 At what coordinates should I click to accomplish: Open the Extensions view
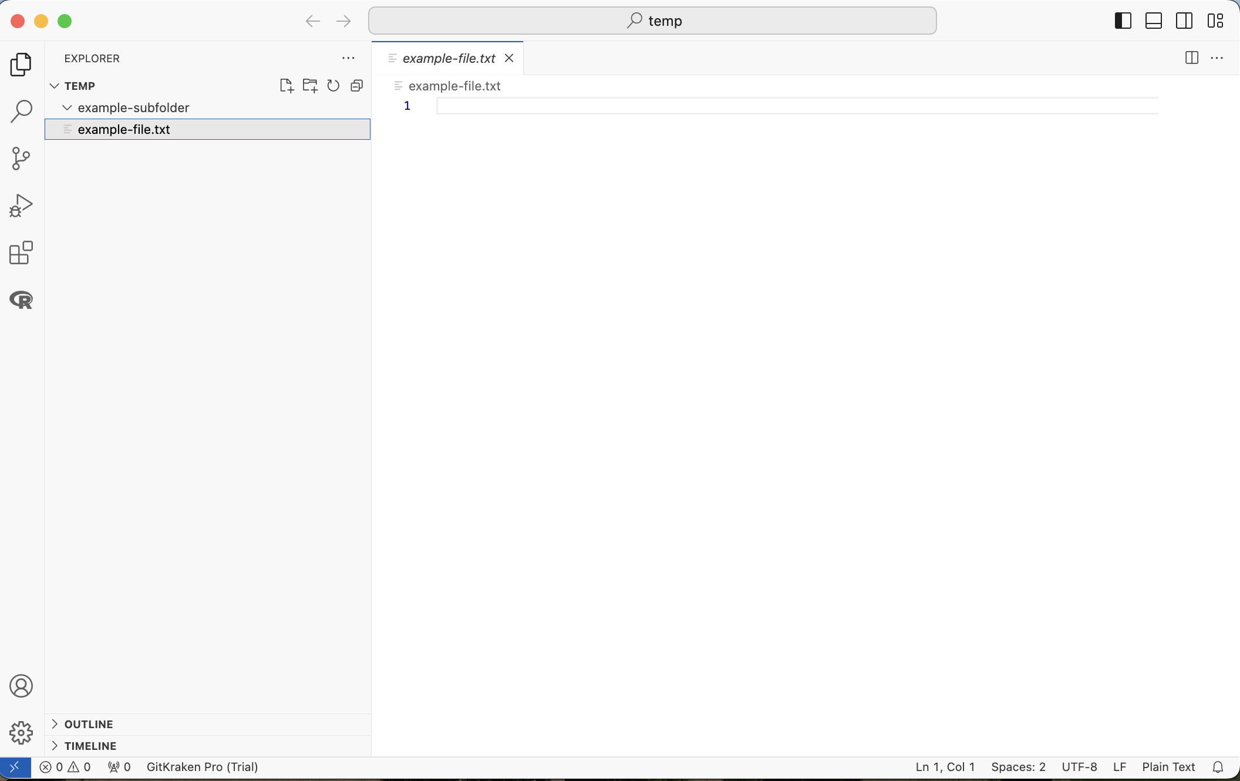pos(21,253)
